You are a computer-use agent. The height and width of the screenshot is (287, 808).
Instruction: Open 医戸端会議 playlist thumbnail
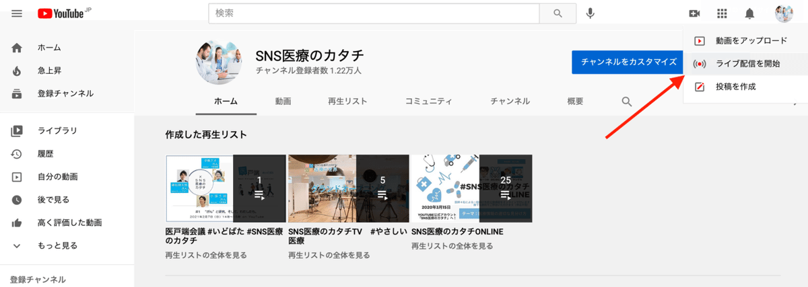226,188
